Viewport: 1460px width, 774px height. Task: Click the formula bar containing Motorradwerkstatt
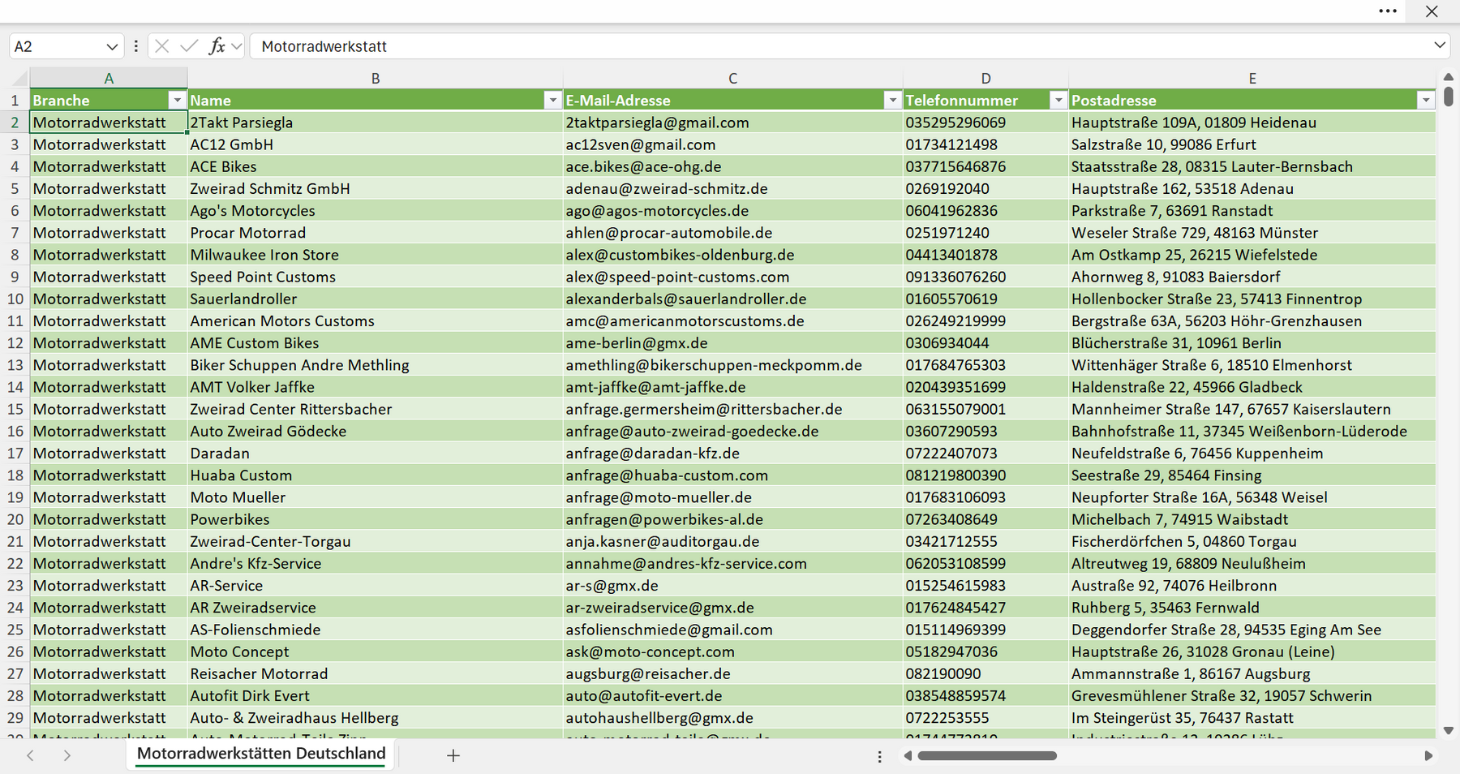pos(839,46)
